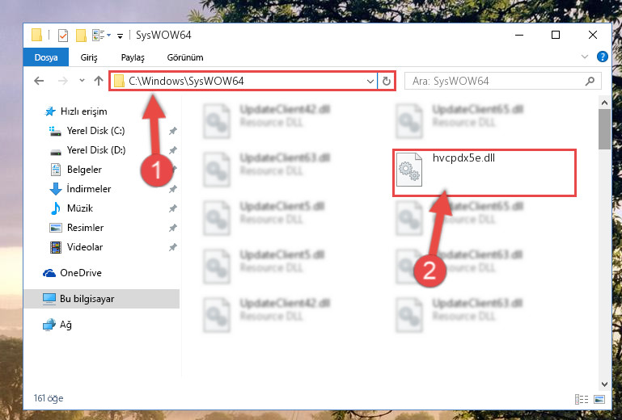622x420 pixels.
Task: Switch to the Görünüm ribbon tab
Action: [185, 57]
